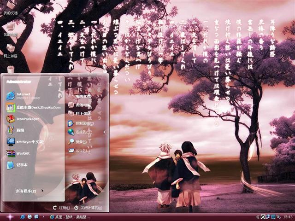Click the blue square tray icon
295x221 pixels.
(273, 217)
